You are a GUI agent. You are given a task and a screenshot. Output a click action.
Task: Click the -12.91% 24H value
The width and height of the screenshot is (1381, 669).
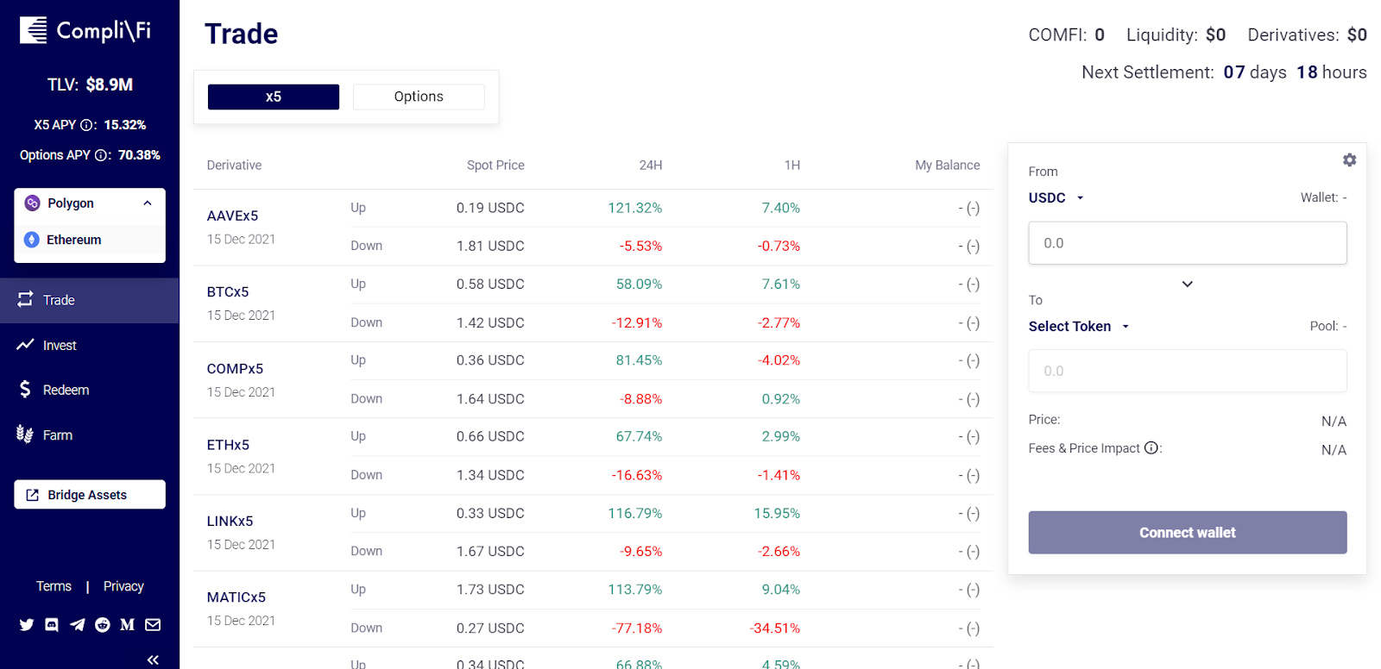637,322
